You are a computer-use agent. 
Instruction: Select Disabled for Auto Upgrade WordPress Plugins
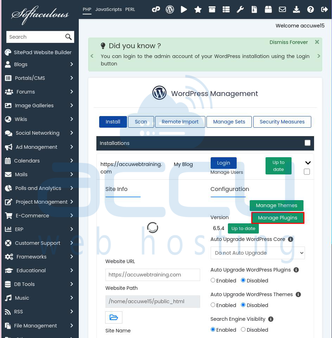pyautogui.click(x=243, y=280)
